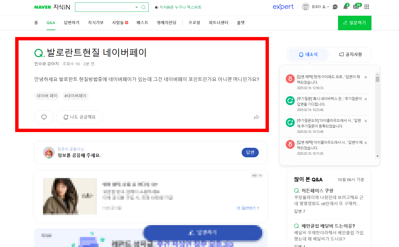Click the NAVER logo

(x=43, y=7)
